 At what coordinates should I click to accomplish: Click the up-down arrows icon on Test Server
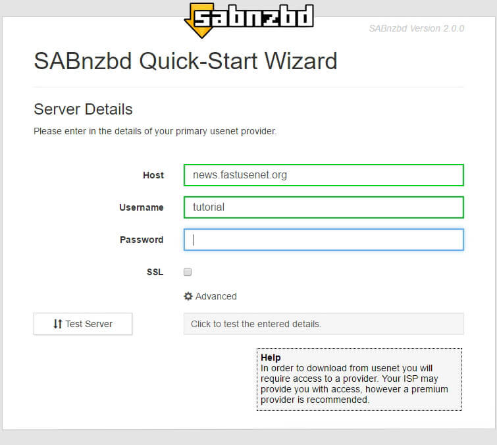tap(58, 324)
